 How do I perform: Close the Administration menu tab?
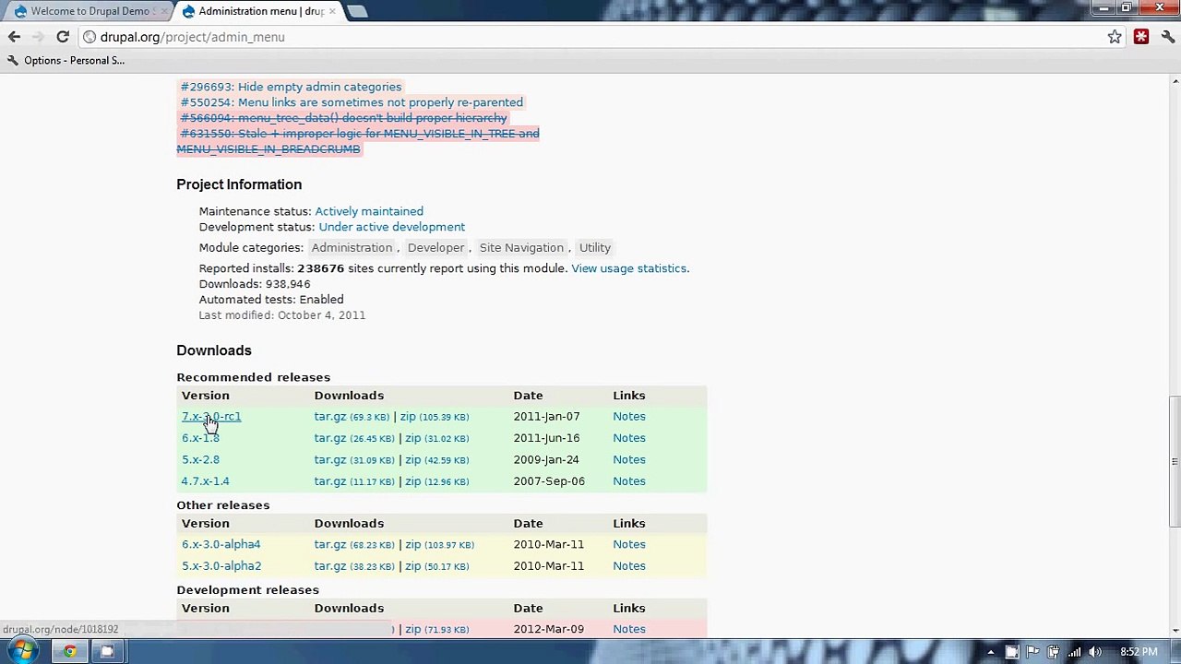click(x=332, y=11)
